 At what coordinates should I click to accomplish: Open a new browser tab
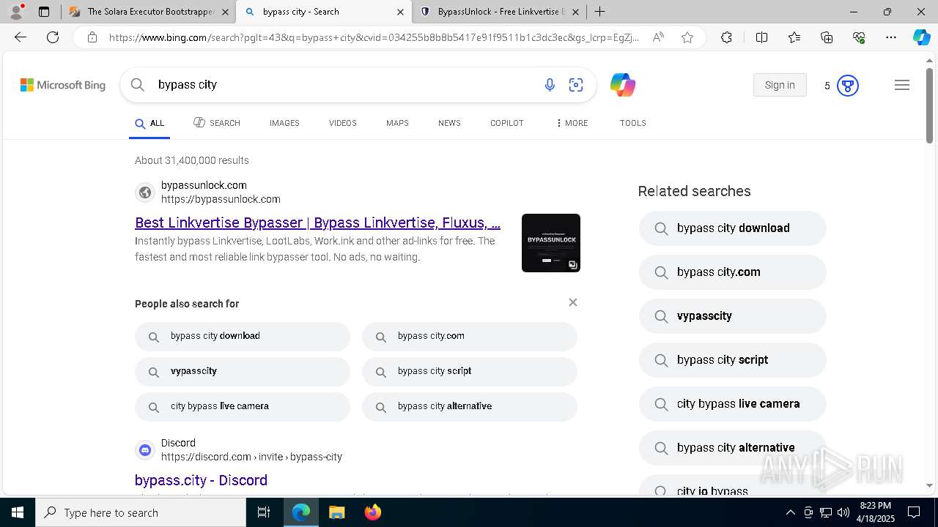(x=600, y=12)
